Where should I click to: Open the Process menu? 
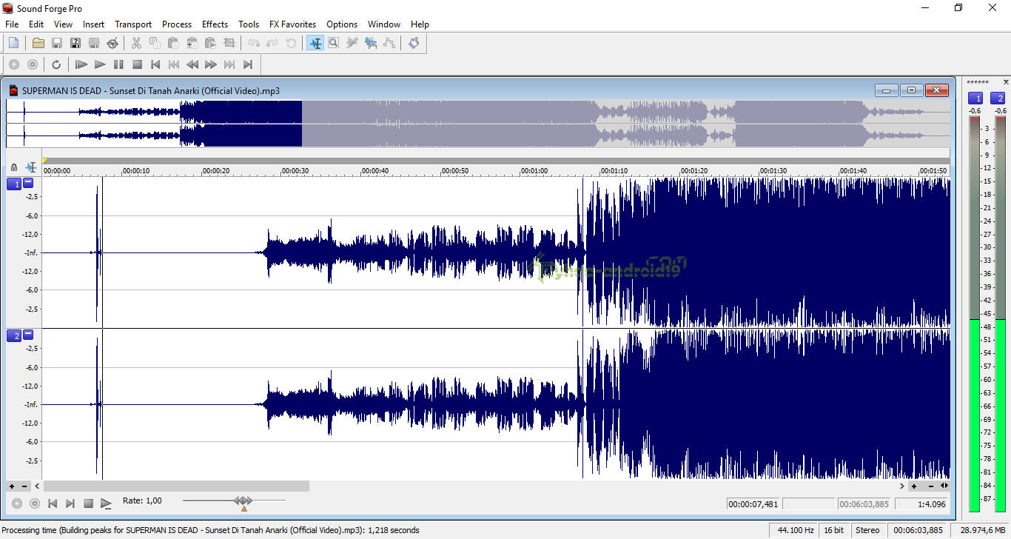177,24
